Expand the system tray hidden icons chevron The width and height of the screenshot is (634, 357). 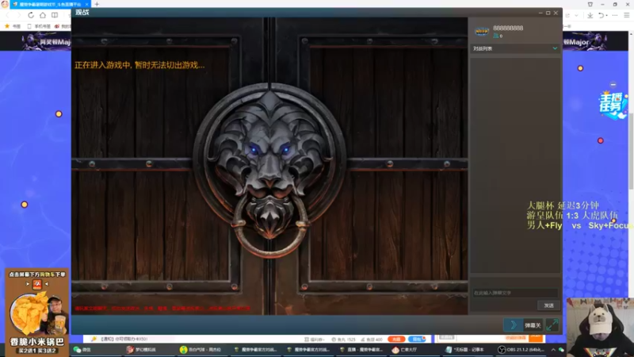coord(553,350)
